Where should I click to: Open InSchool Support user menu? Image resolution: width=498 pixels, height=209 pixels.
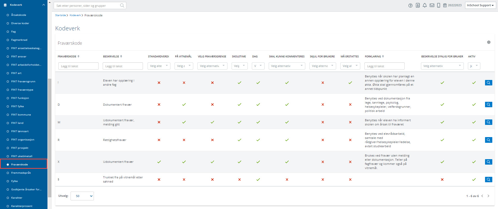click(x=480, y=5)
